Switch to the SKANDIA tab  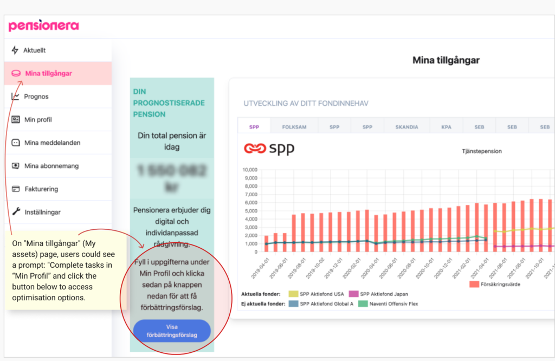tap(406, 127)
